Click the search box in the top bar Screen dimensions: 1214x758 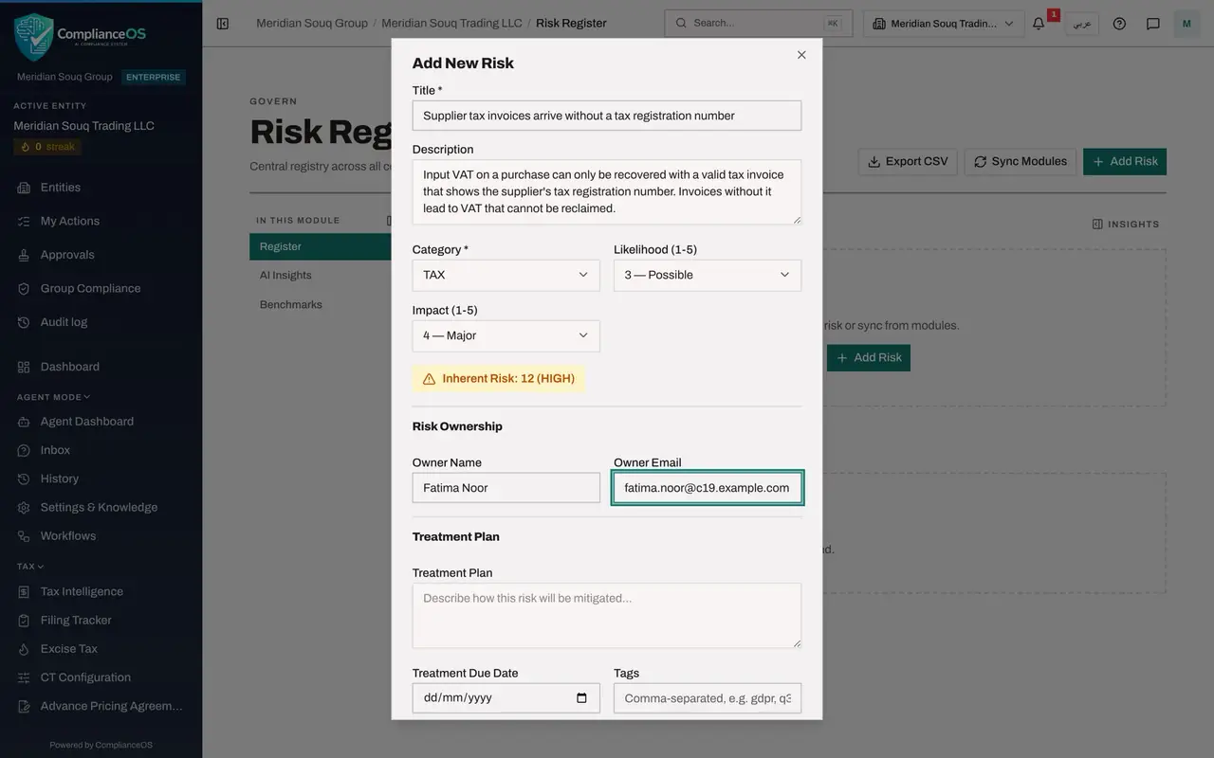click(759, 24)
